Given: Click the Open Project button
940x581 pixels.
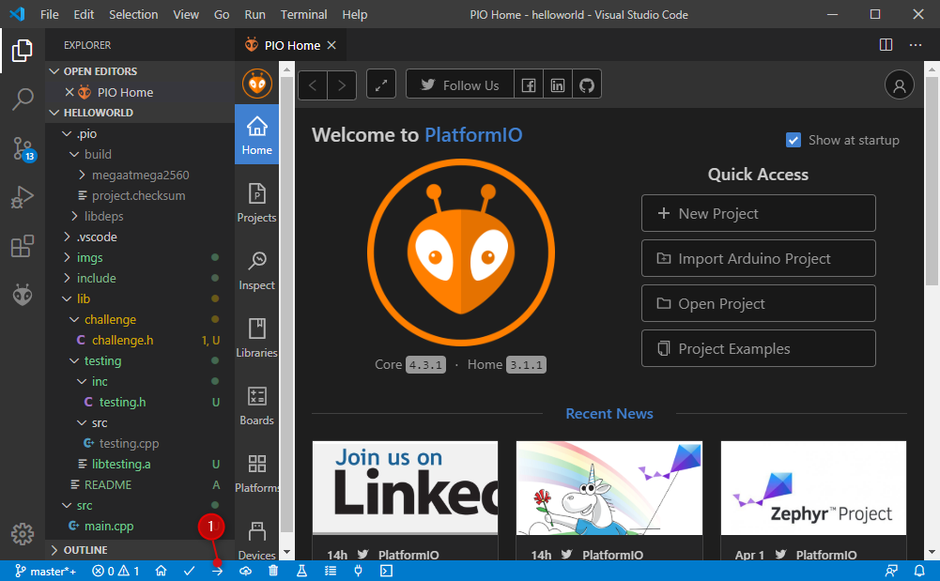Looking at the screenshot, I should (759, 303).
